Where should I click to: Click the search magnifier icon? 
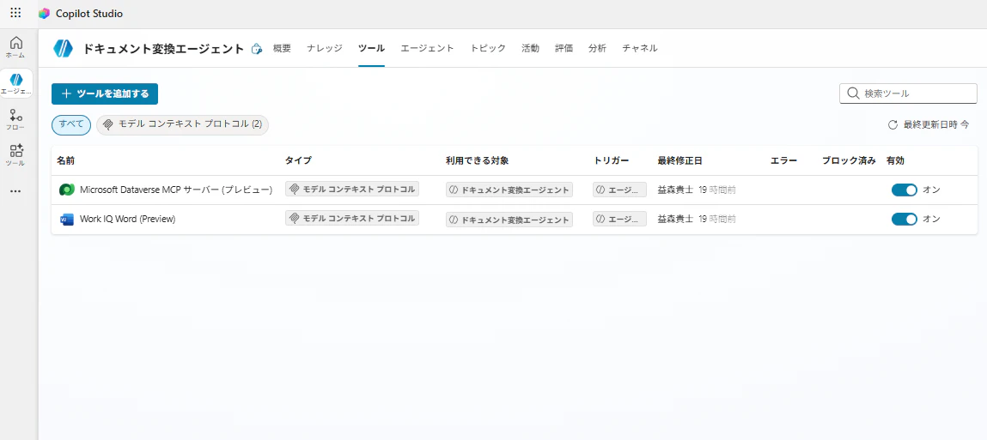click(853, 93)
